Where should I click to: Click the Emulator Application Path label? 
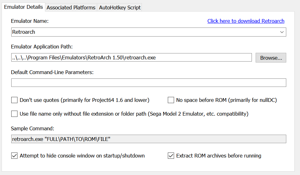42,47
